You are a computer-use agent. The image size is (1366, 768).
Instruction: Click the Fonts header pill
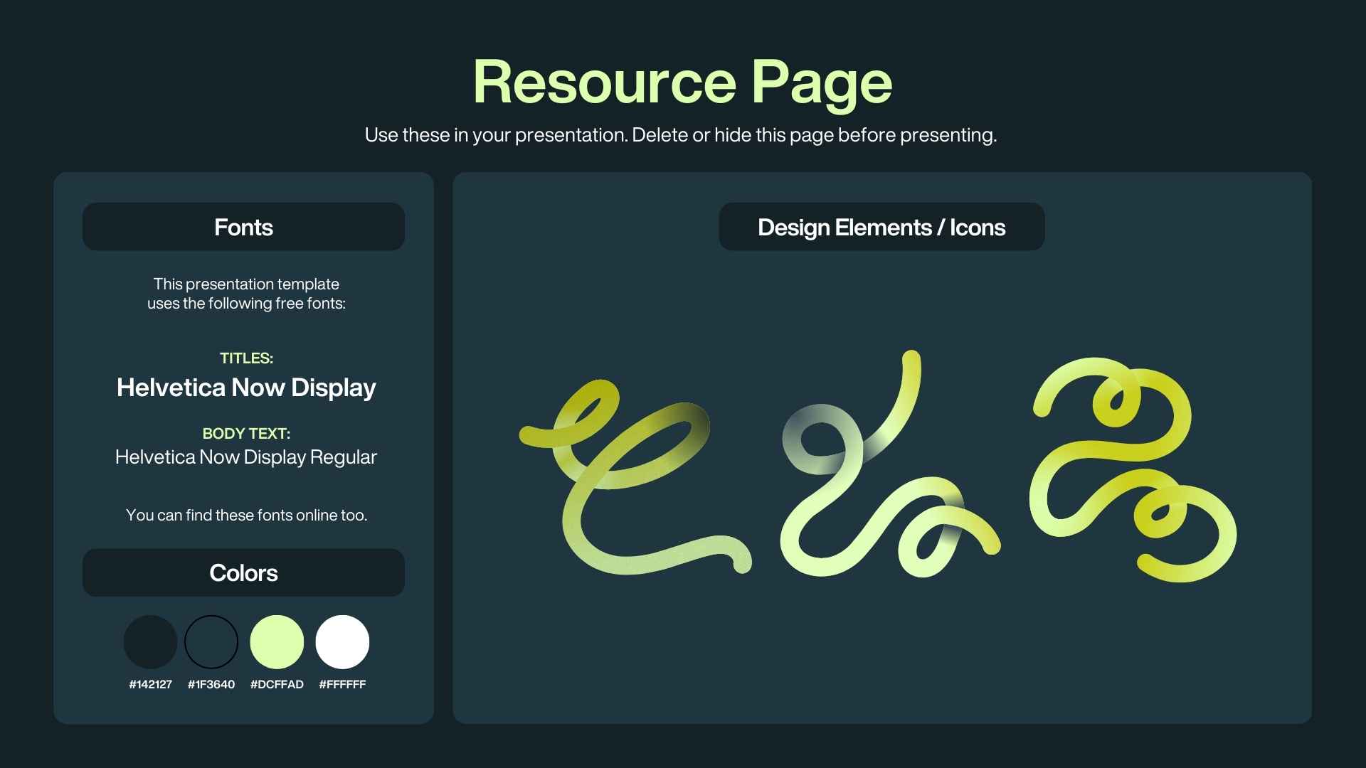243,227
